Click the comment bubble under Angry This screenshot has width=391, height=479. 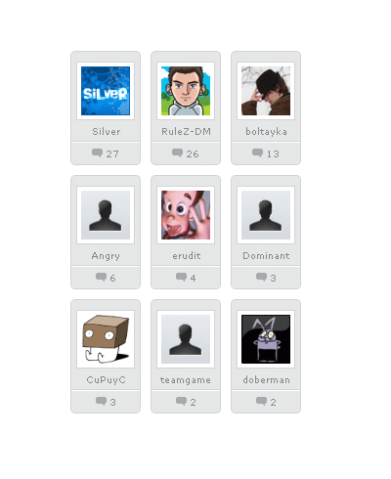101,277
